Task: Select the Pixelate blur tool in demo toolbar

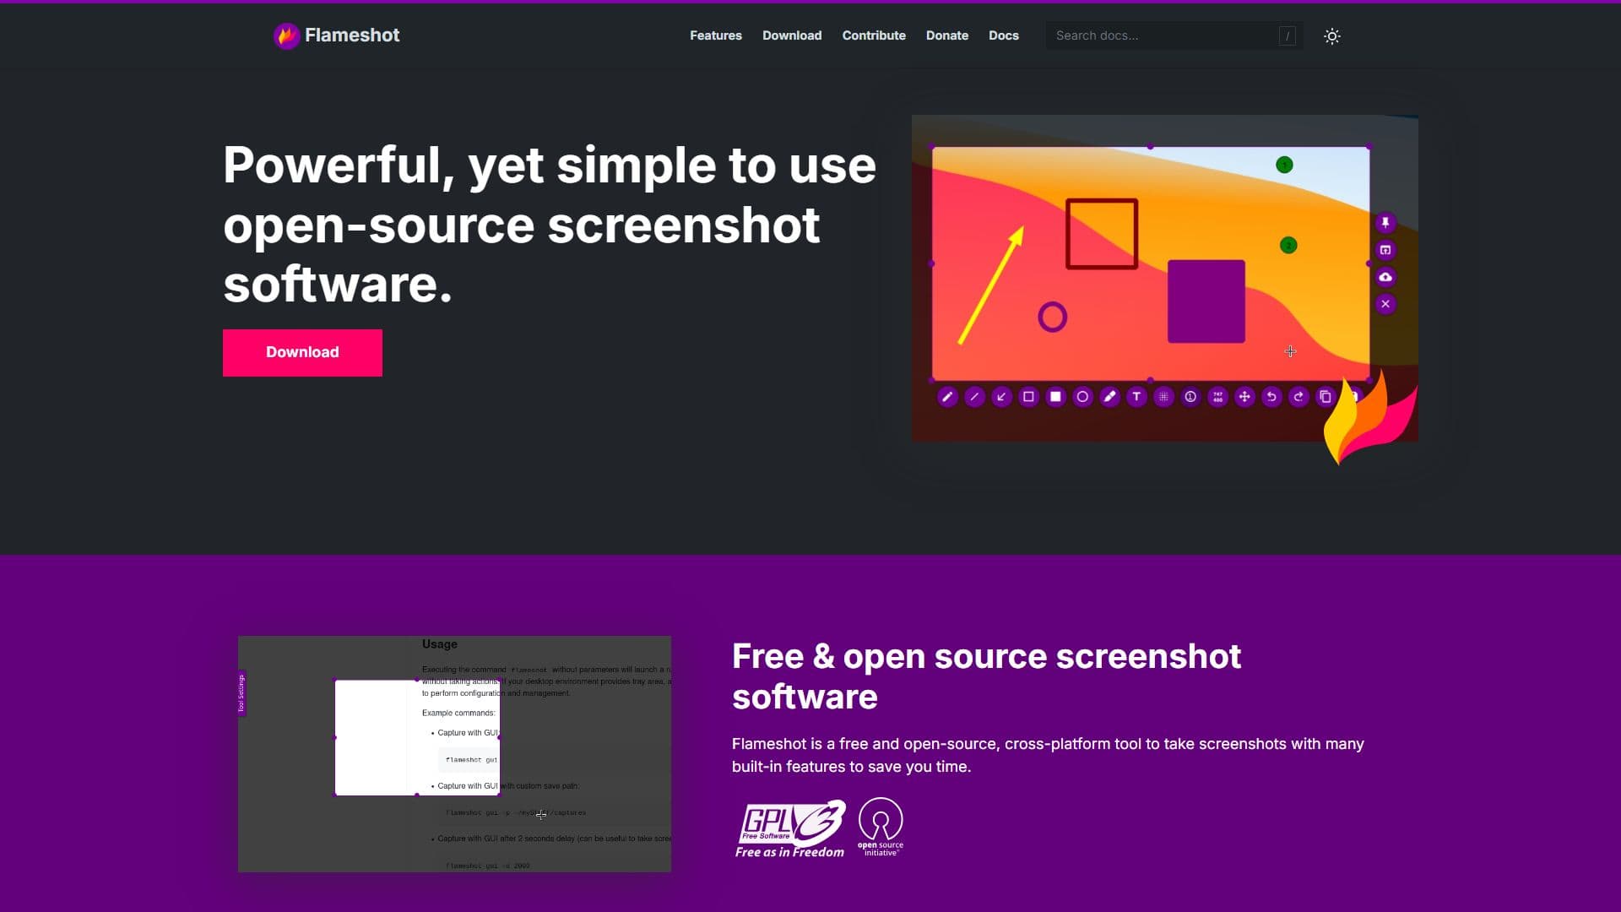Action: pyautogui.click(x=1163, y=397)
